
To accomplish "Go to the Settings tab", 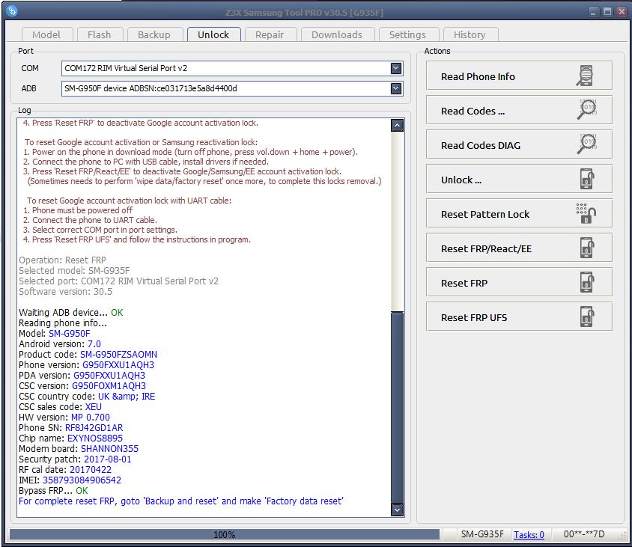I will [x=407, y=34].
